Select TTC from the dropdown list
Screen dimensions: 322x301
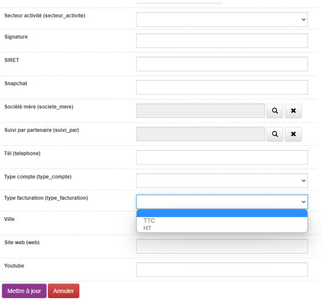coord(150,220)
